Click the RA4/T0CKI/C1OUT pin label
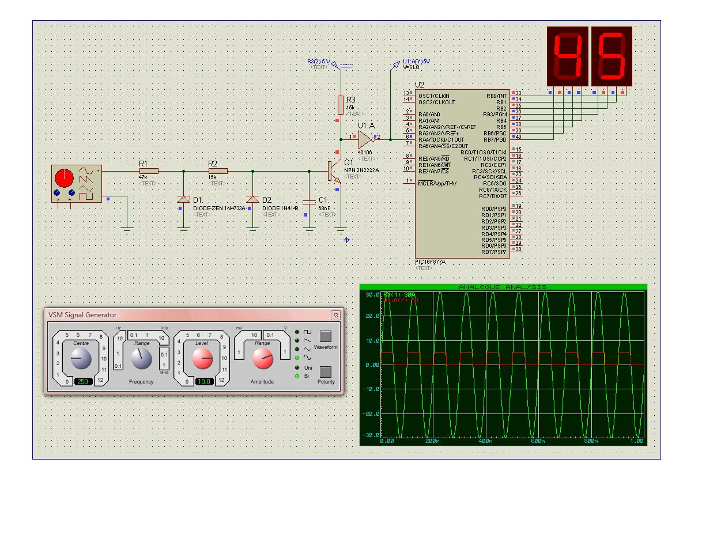The height and width of the screenshot is (535, 702). point(441,140)
